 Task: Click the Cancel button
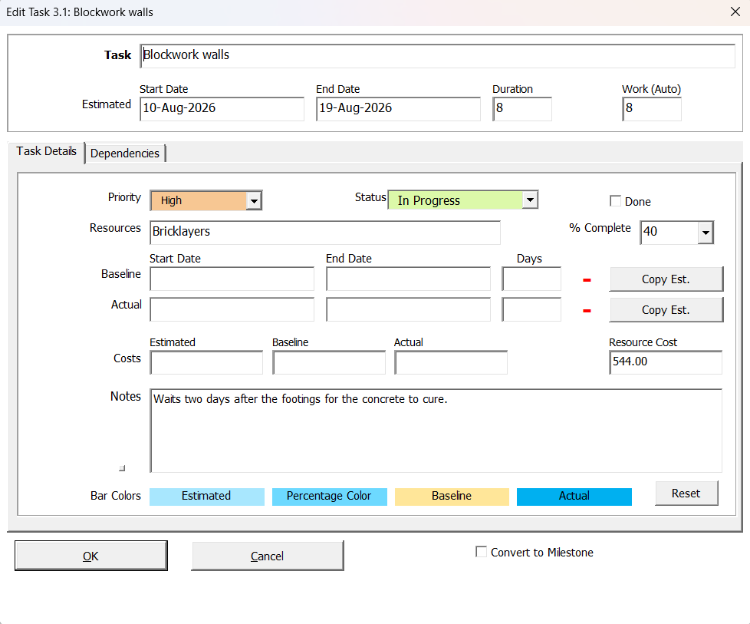(268, 556)
